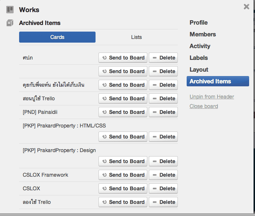Delete the CSLOX Framework card

[x=163, y=175]
